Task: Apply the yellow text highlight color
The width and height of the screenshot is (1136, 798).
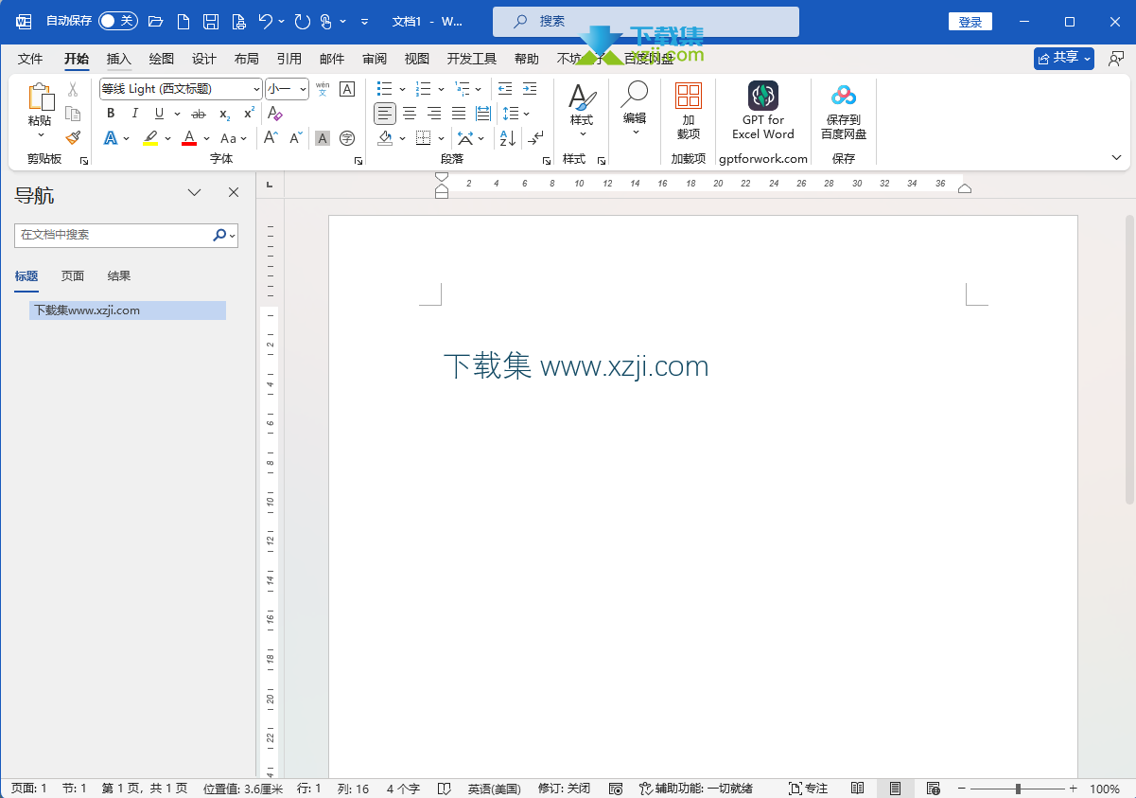Action: [x=150, y=138]
